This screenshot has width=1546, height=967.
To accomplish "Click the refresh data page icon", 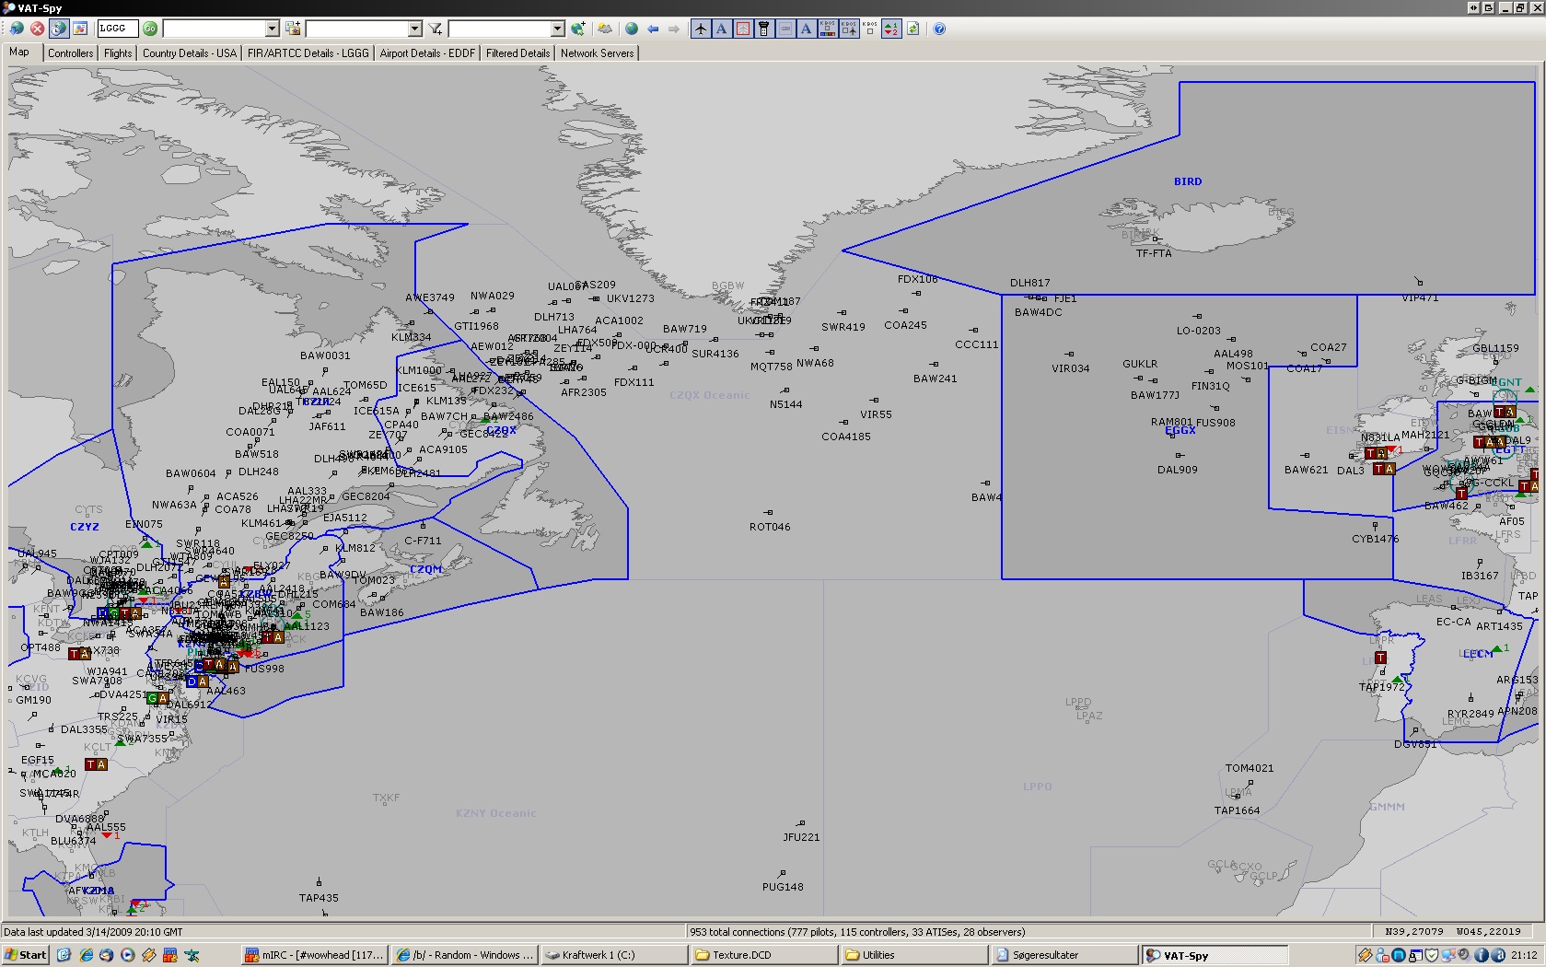I will coord(912,29).
